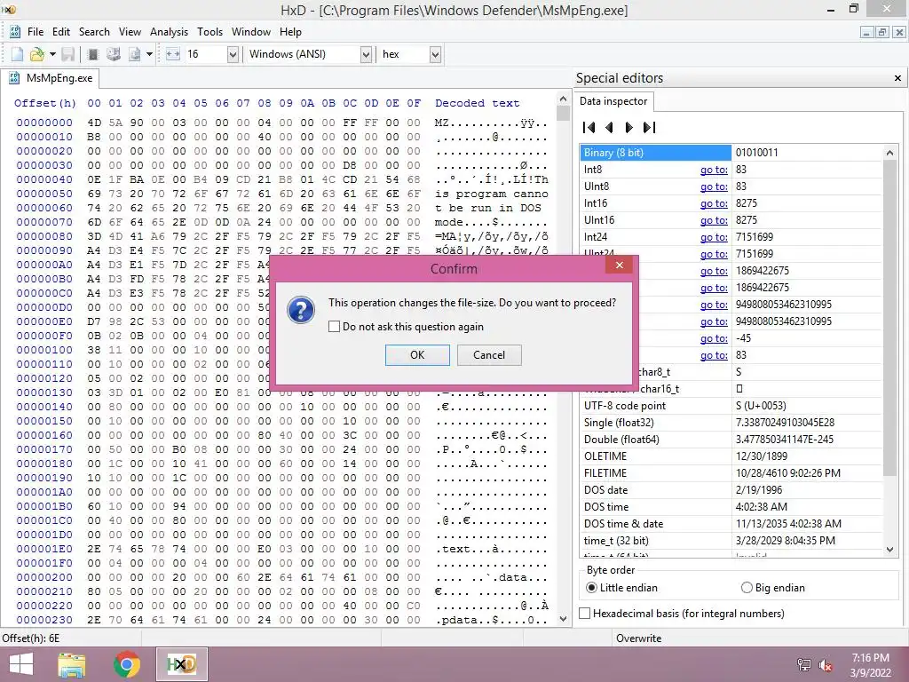
Task: Click the Open main memory chip icon
Action: click(x=92, y=54)
